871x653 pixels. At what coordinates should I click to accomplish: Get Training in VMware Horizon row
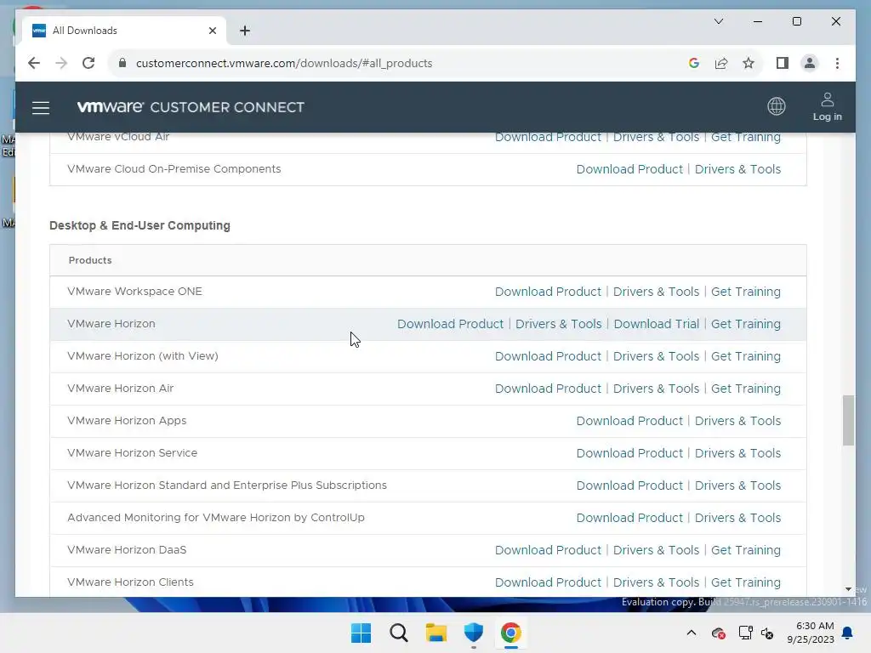click(745, 324)
